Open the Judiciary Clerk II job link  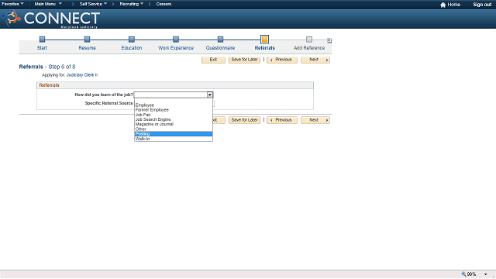pyautogui.click(x=82, y=75)
